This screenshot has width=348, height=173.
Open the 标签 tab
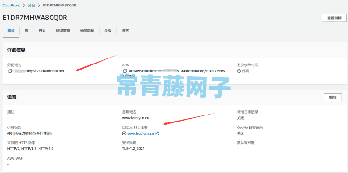(125, 31)
